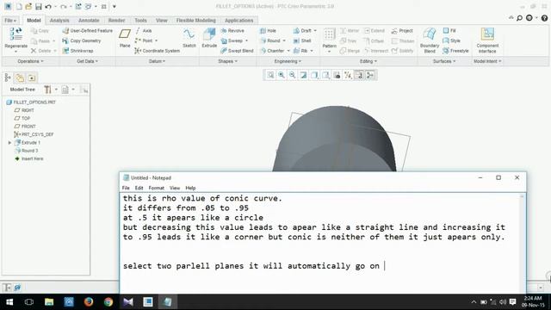The width and height of the screenshot is (551, 310).
Task: Open the Edit menu in Notepad
Action: pyautogui.click(x=139, y=188)
